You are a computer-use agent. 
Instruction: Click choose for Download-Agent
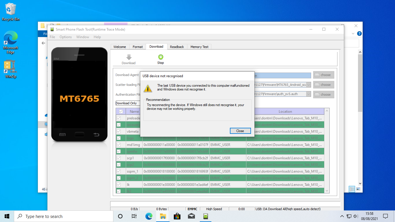click(x=324, y=75)
